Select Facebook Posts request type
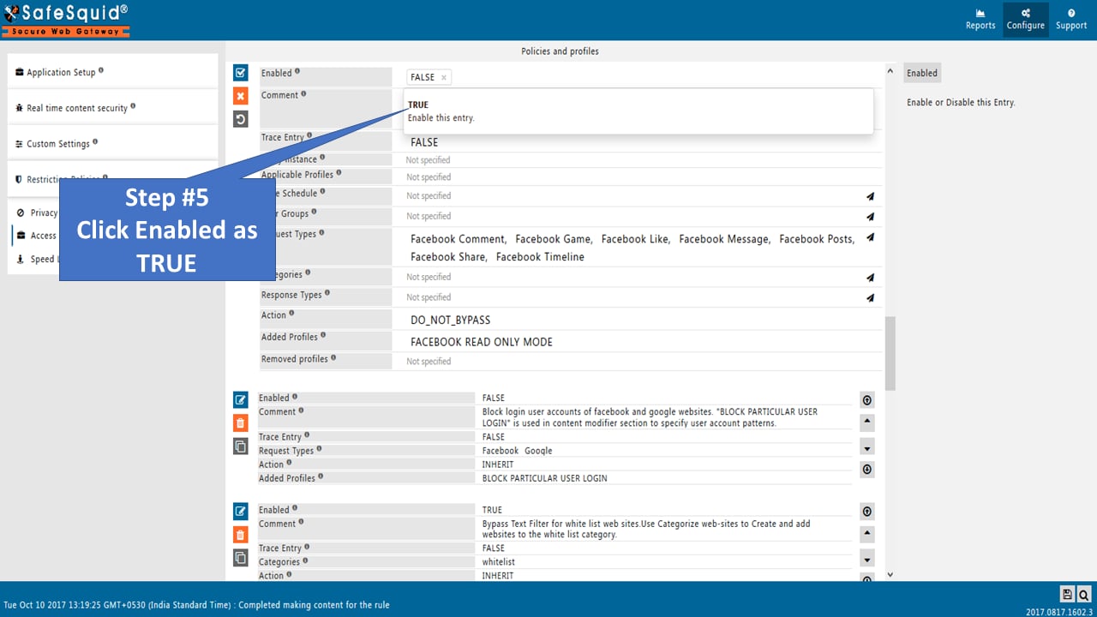Image resolution: width=1097 pixels, height=617 pixels. pyautogui.click(x=817, y=239)
